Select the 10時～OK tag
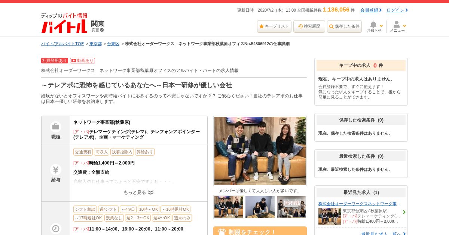 coord(149,209)
